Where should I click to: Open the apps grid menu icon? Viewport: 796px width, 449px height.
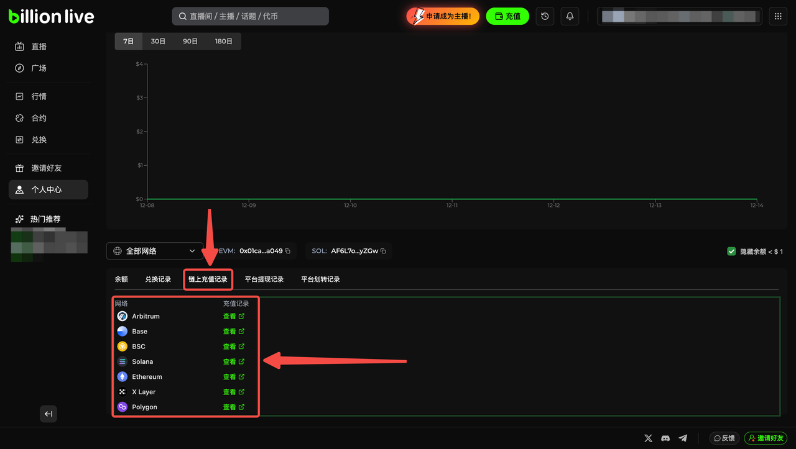778,16
